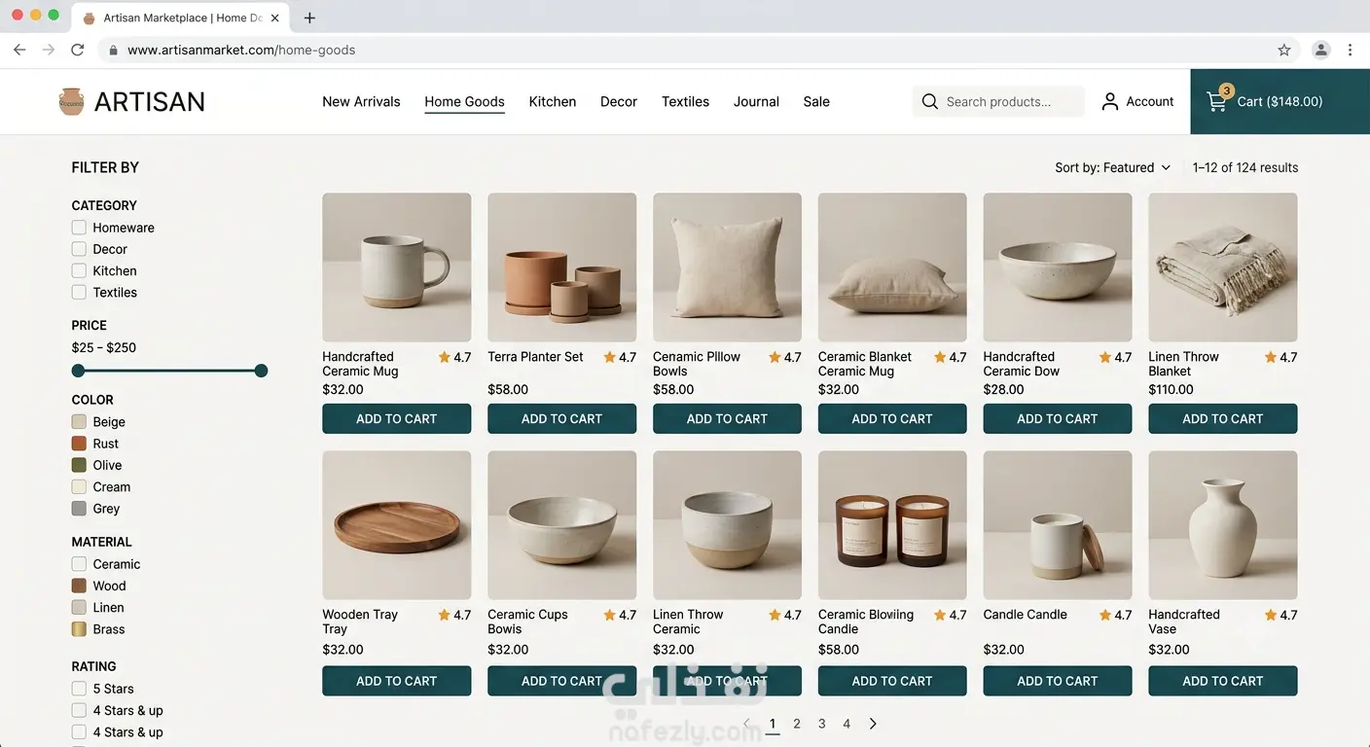The image size is (1370, 747).
Task: Select the Rust color swatch
Action: (x=79, y=444)
